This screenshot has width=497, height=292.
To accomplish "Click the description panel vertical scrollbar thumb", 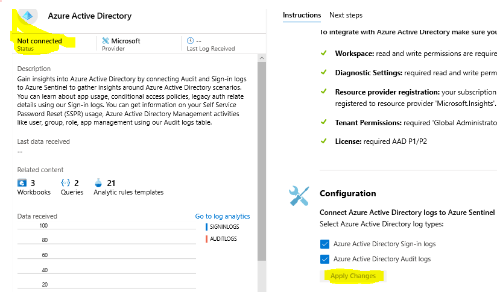I will tap(262, 161).
